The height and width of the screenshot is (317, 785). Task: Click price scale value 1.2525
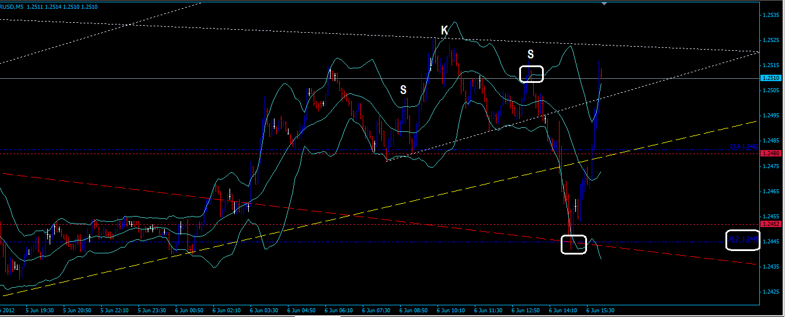coord(771,40)
